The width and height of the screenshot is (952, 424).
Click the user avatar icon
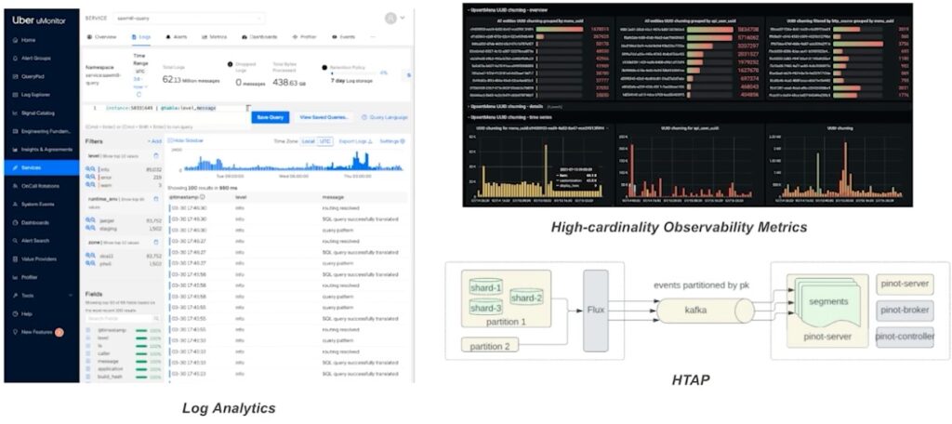[390, 18]
